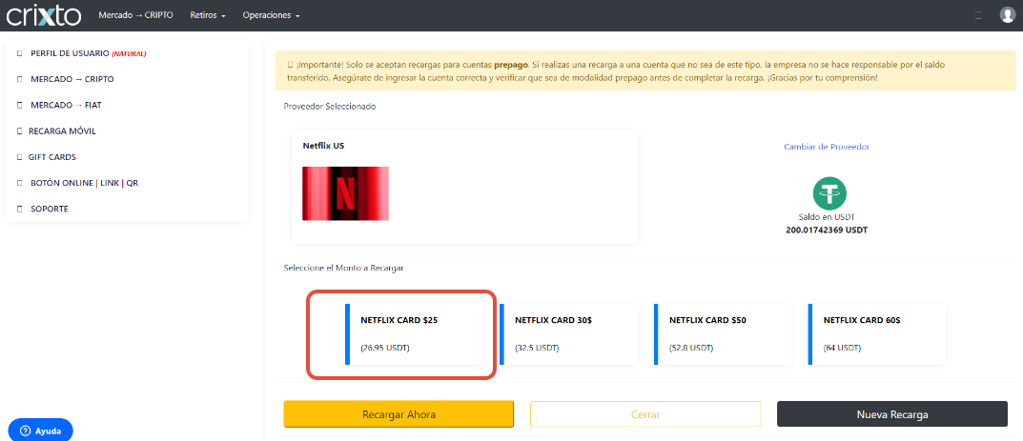This screenshot has width=1023, height=441.
Task: Open the user avatar icon
Action: (1008, 15)
